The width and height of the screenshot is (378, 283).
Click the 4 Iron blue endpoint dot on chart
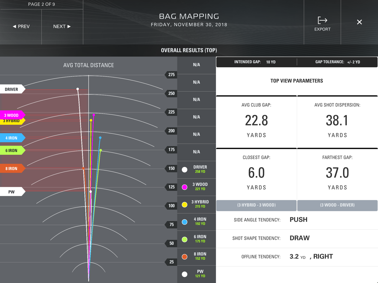pos(100,138)
